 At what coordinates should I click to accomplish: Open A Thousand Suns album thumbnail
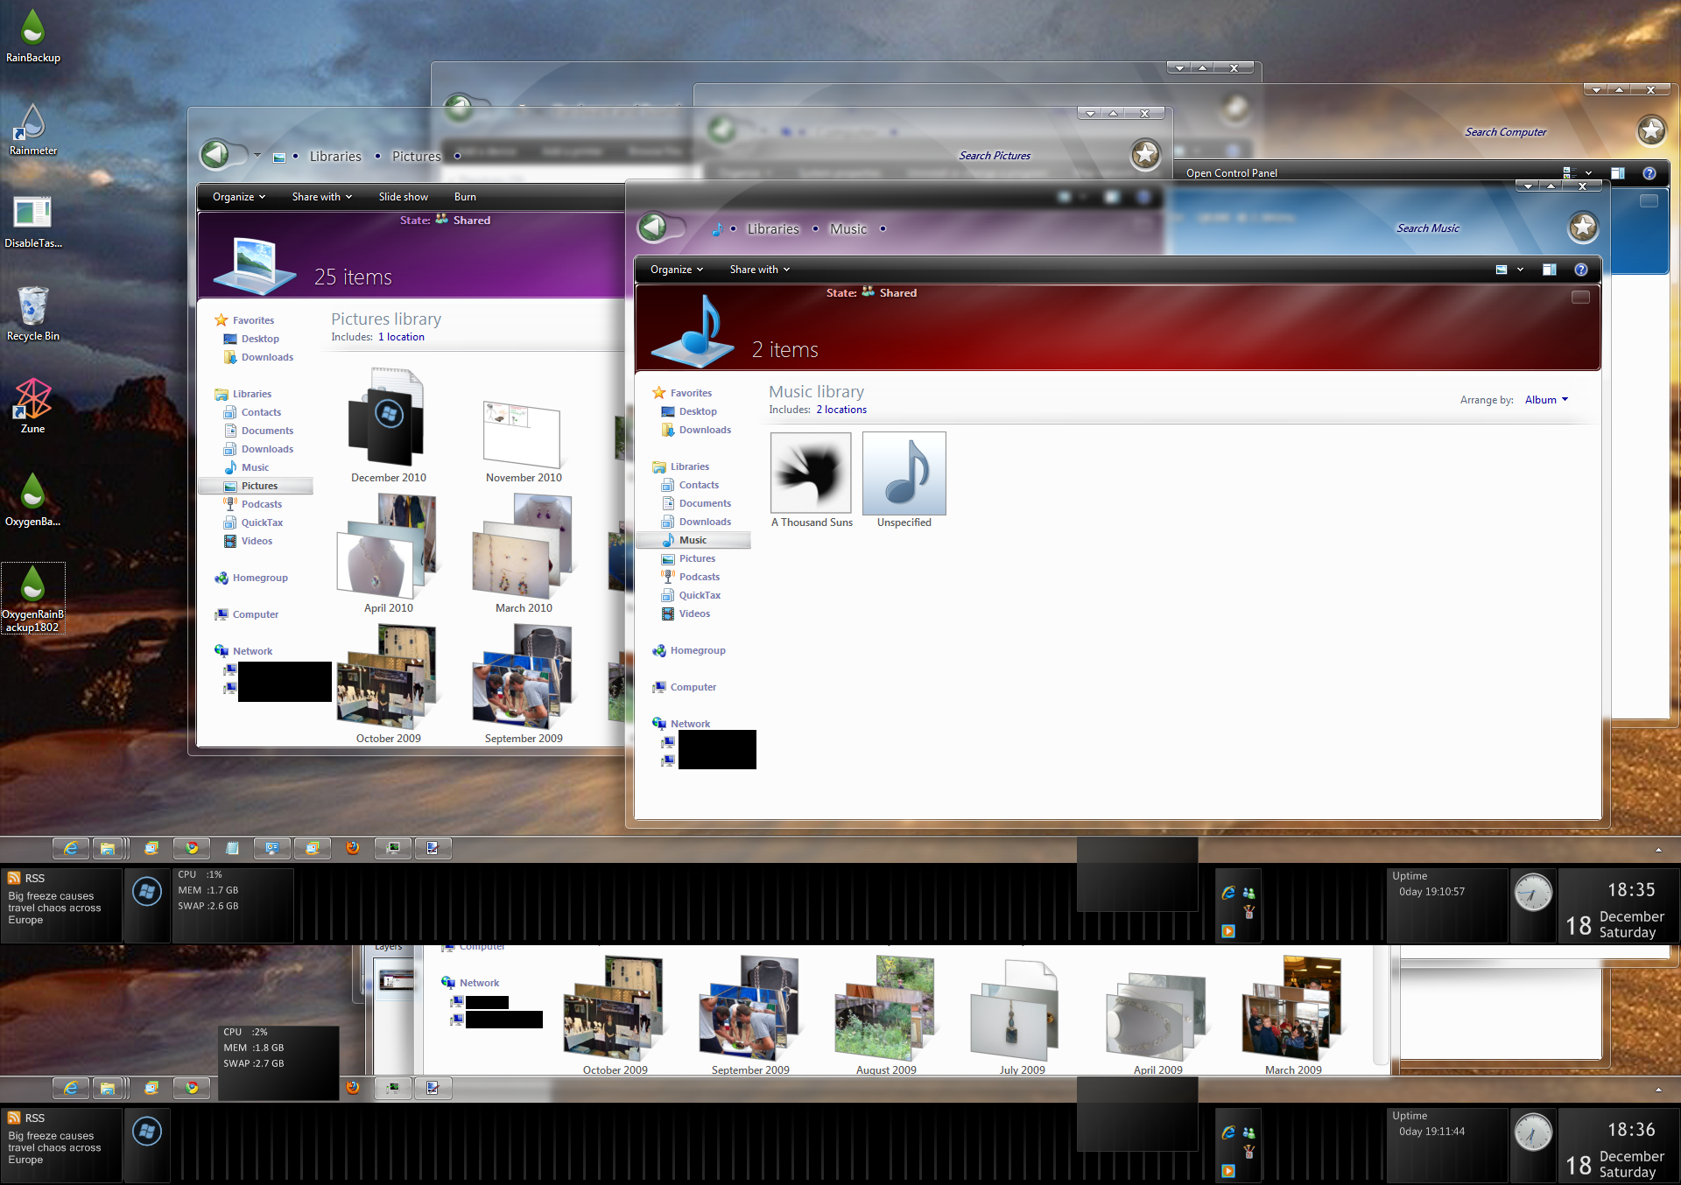[811, 473]
